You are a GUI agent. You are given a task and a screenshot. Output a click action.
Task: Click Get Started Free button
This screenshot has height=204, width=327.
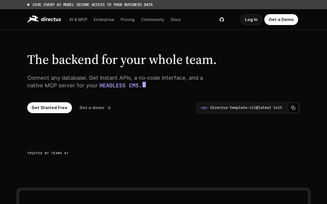[x=50, y=108]
